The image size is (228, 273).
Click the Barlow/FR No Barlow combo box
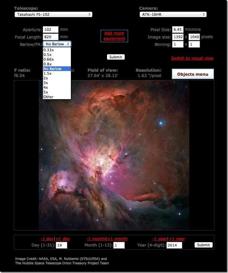pyautogui.click(x=57, y=44)
